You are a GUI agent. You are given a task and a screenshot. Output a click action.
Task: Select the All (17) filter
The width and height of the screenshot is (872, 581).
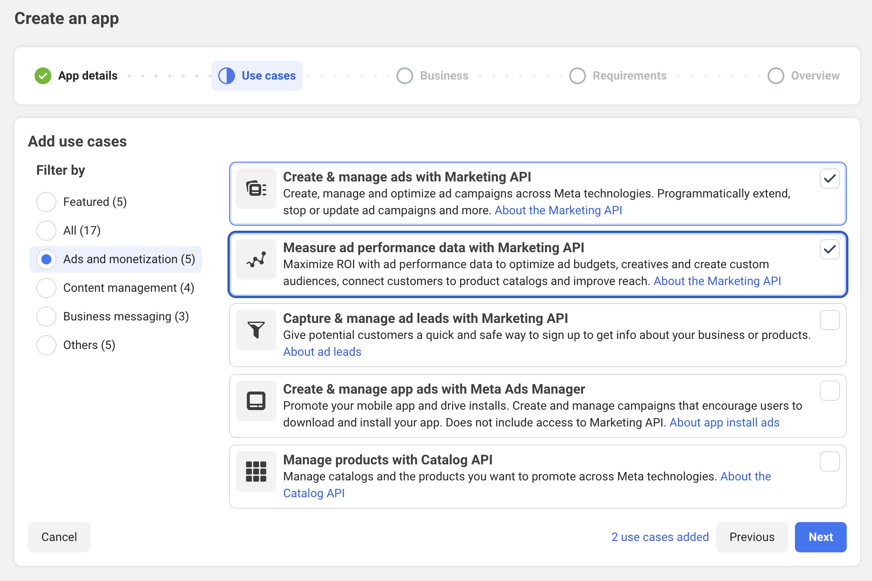pos(46,231)
